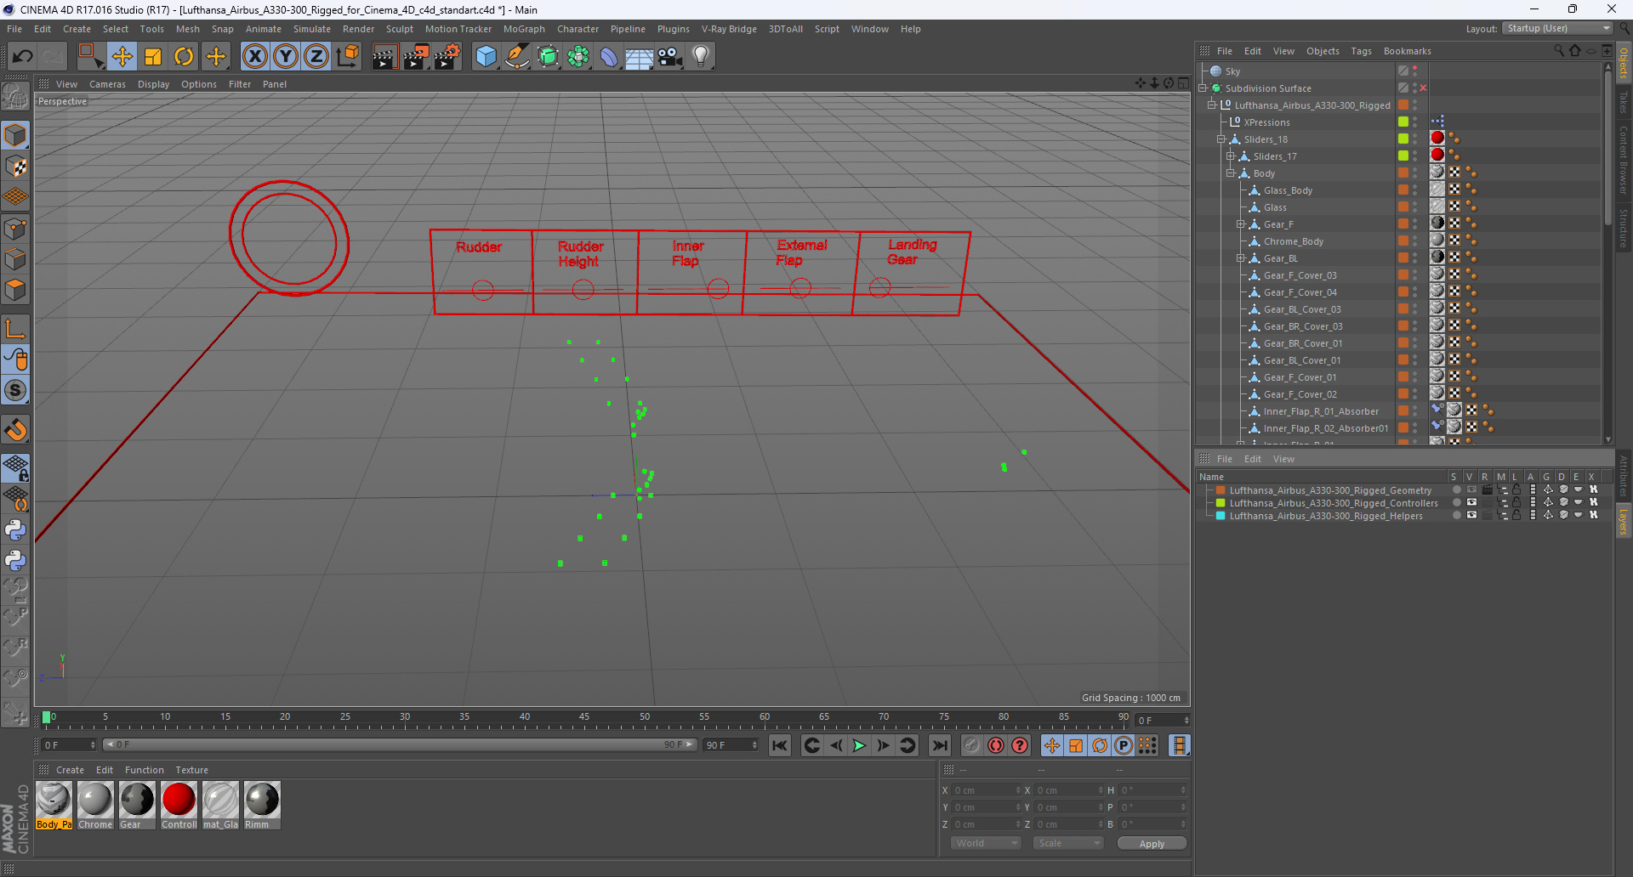Collapse Lufthansa_Airbus_A330-300_Rigged object node
Image resolution: width=1633 pixels, height=877 pixels.
1212,105
